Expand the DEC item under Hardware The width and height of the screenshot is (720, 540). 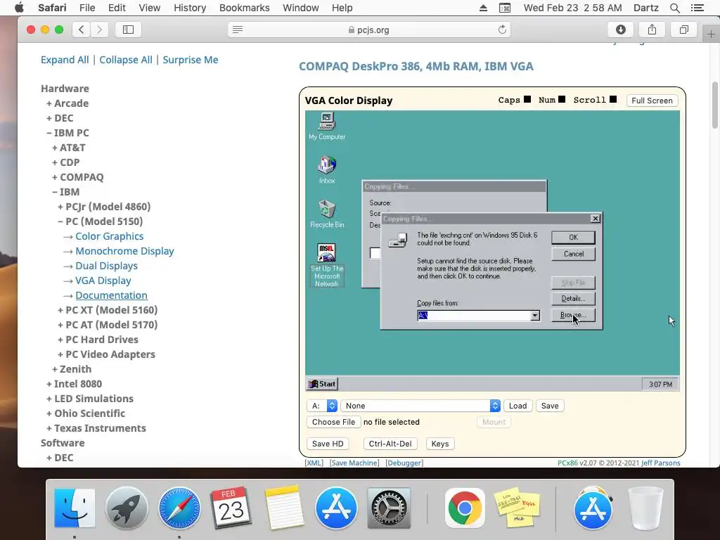click(60, 118)
